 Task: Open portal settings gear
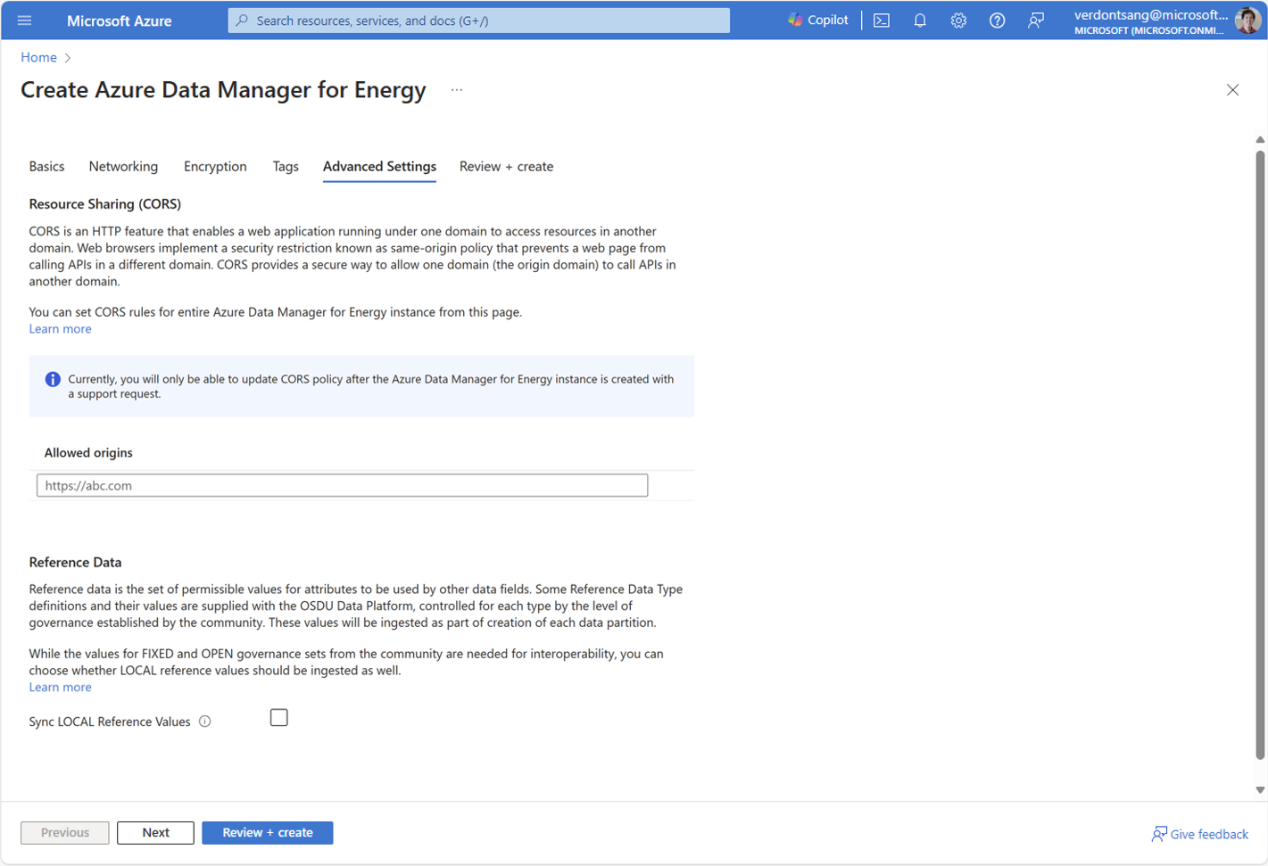click(x=958, y=20)
